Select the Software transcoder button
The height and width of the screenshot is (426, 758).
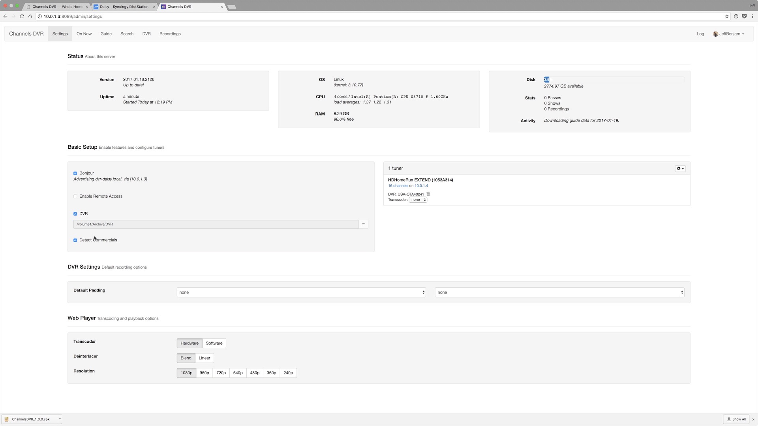(x=214, y=343)
